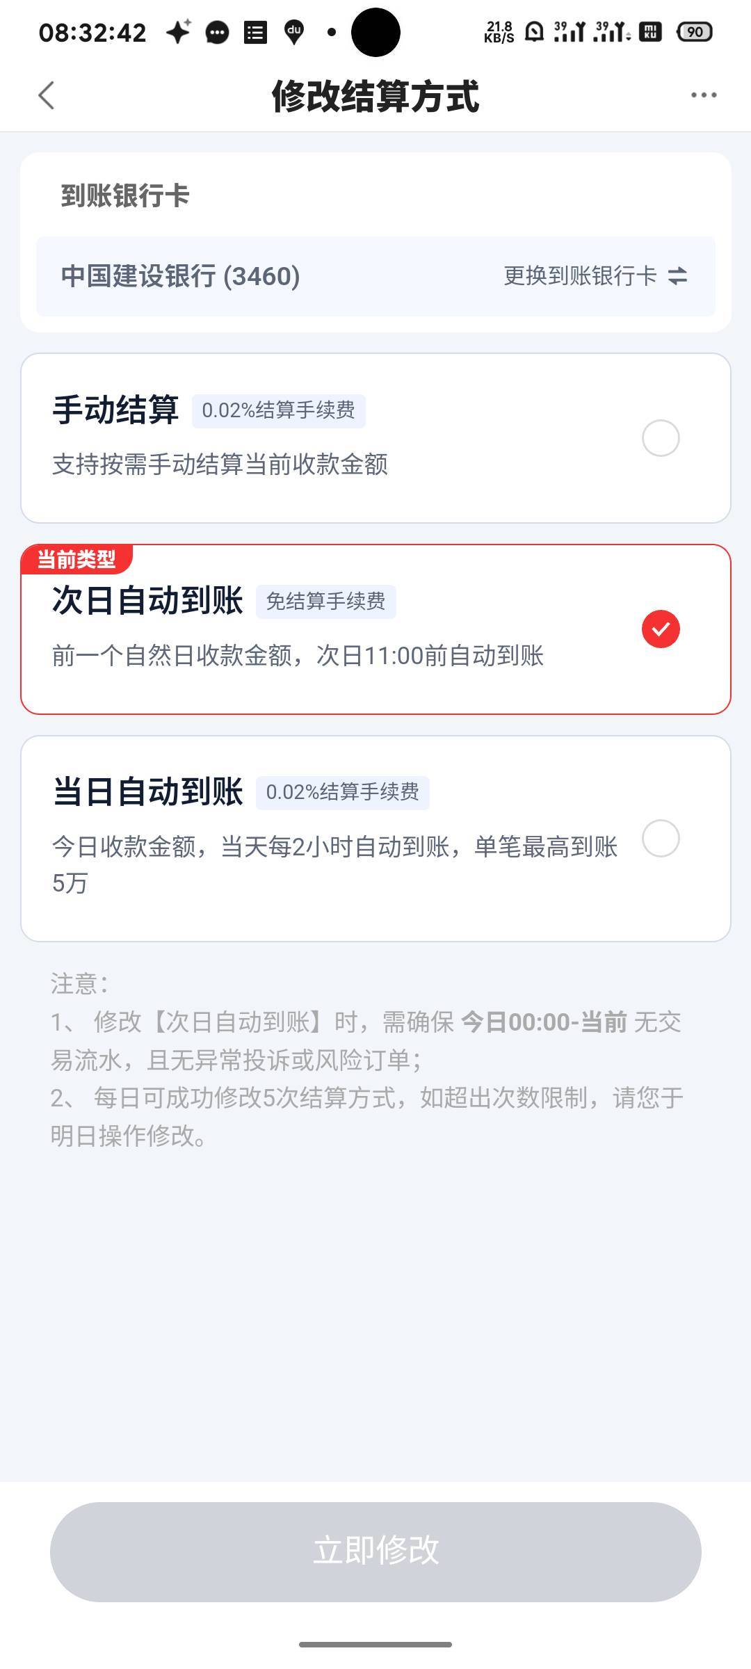Tap the swap arrows icon for bank card
The image size is (751, 1669).
[x=677, y=276]
